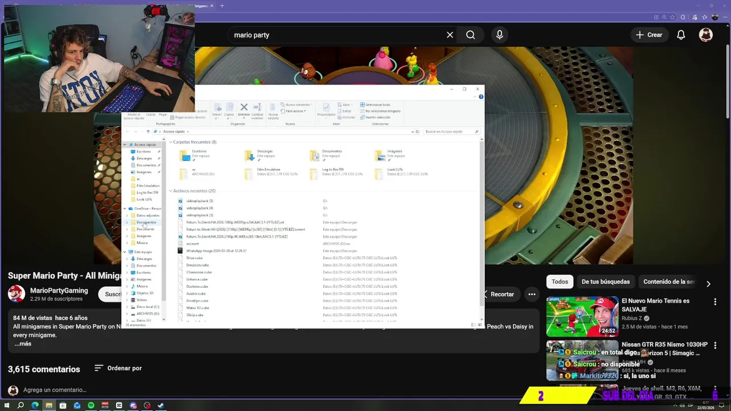The width and height of the screenshot is (731, 411).
Task: Open the Abrir dropdown in ribbon
Action: tap(344, 105)
